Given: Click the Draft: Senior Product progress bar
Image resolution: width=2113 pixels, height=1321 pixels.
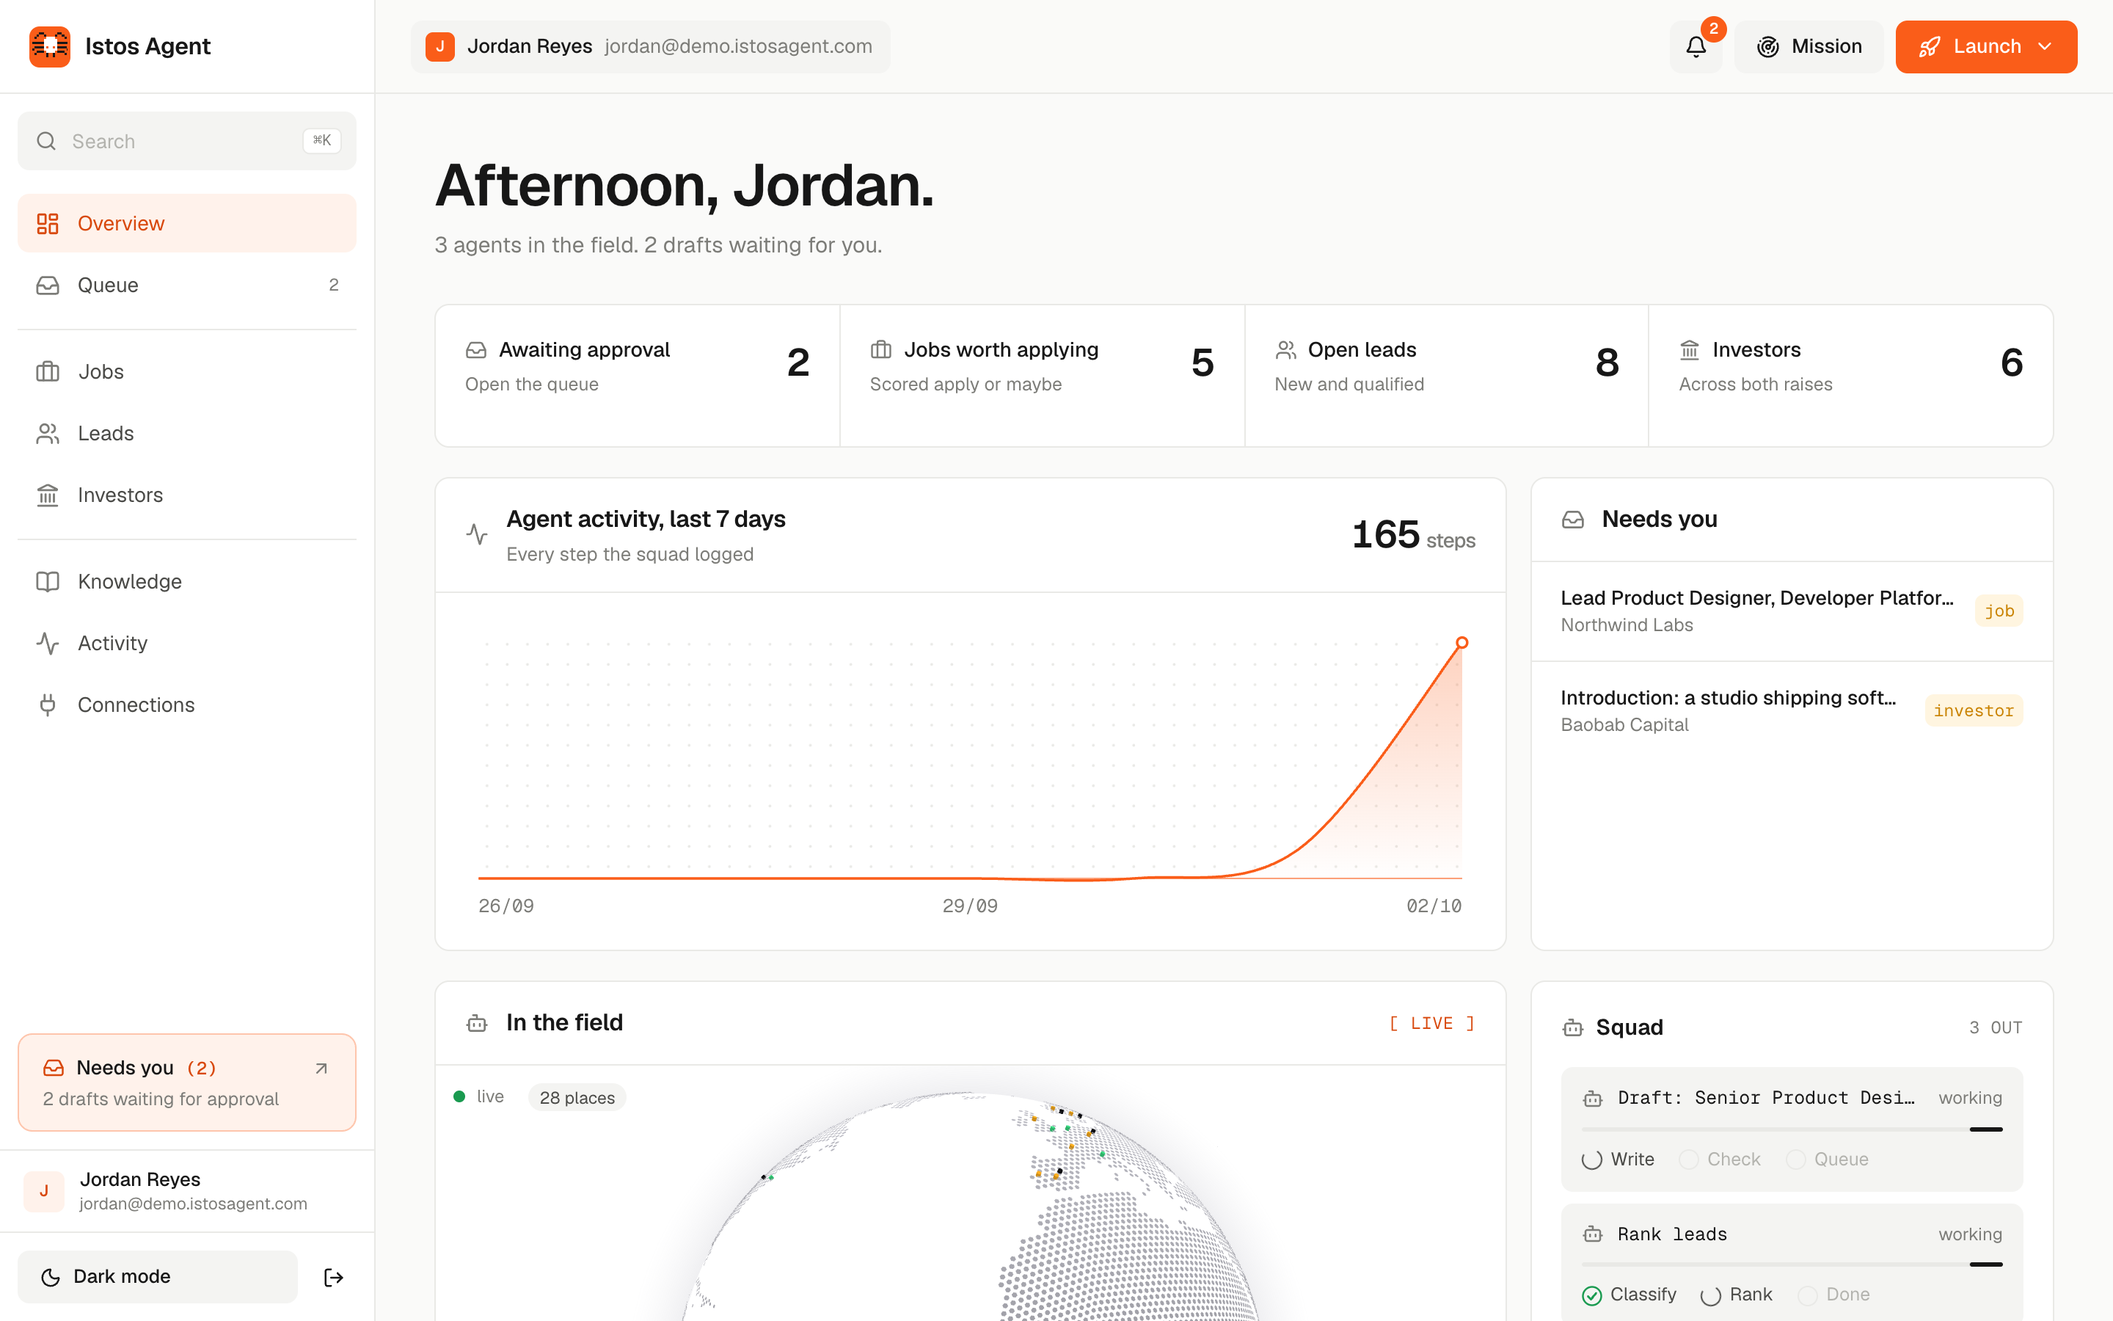Looking at the screenshot, I should coord(1792,1129).
